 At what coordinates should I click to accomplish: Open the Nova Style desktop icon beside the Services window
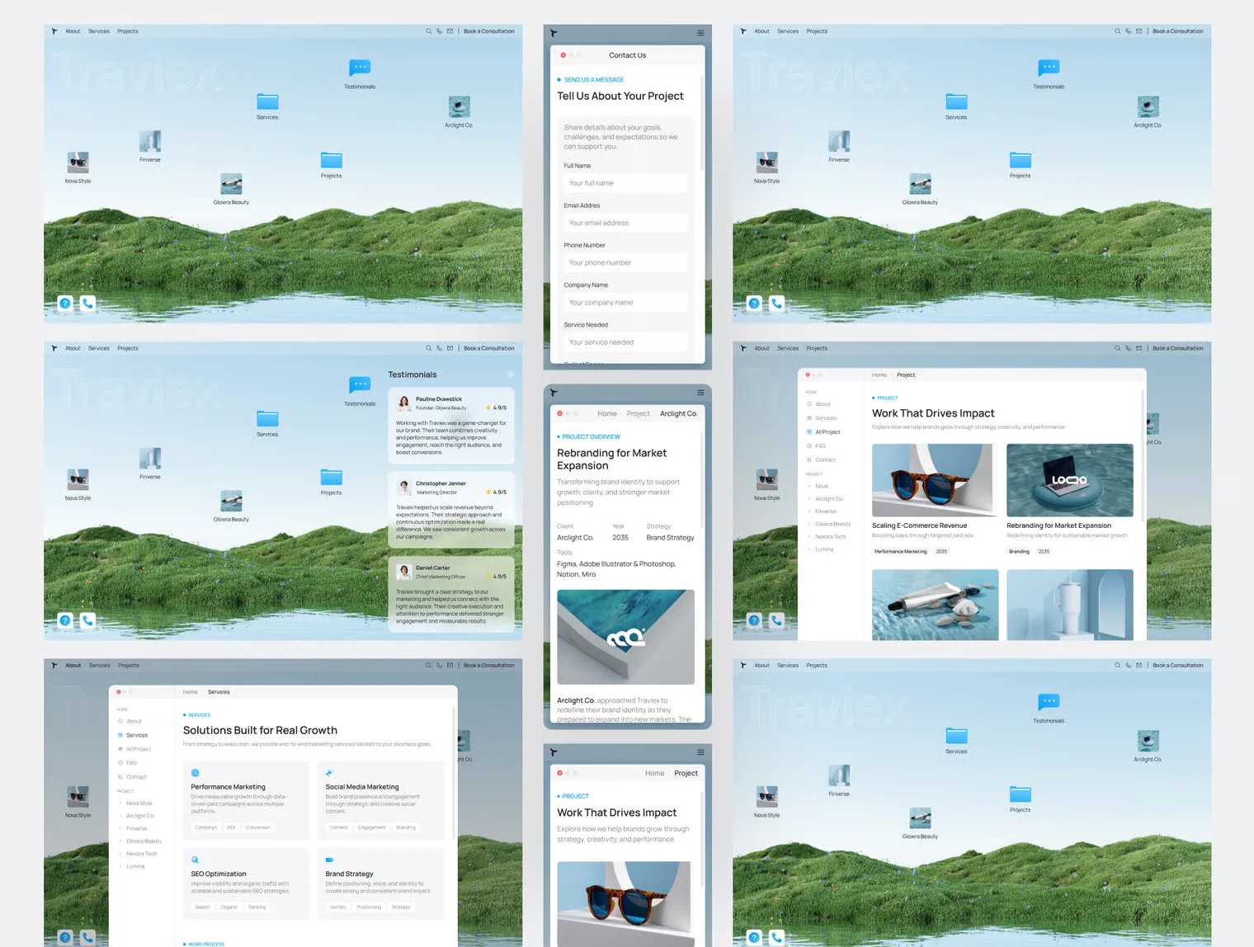click(78, 797)
